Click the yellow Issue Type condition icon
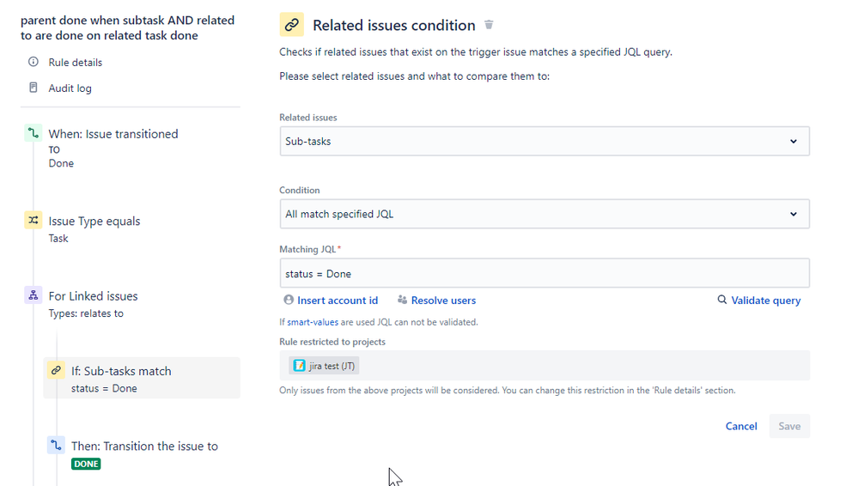 33,221
